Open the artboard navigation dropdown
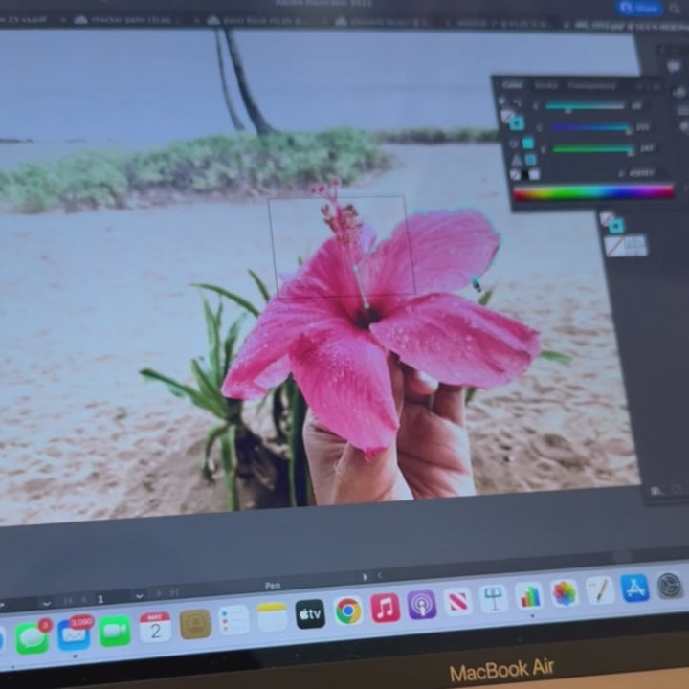Viewport: 689px width, 689px height. (140, 596)
